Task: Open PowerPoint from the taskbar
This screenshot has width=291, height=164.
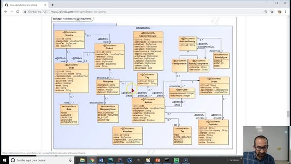Action: coord(157,160)
